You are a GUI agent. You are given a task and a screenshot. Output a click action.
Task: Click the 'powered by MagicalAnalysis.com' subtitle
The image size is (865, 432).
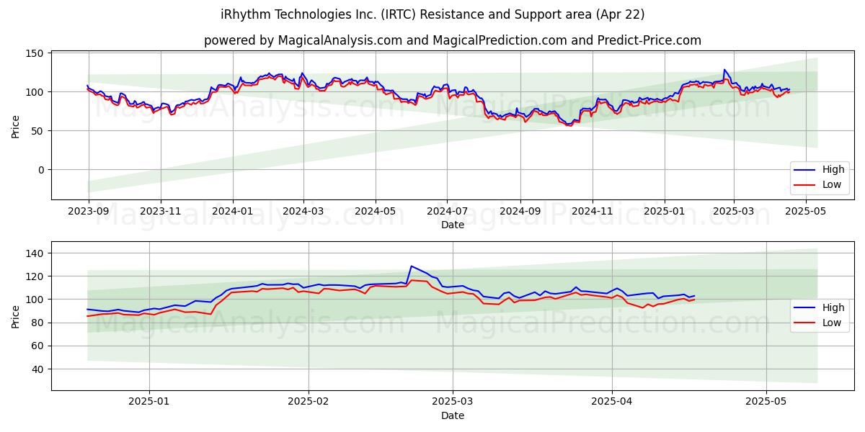tap(452, 40)
